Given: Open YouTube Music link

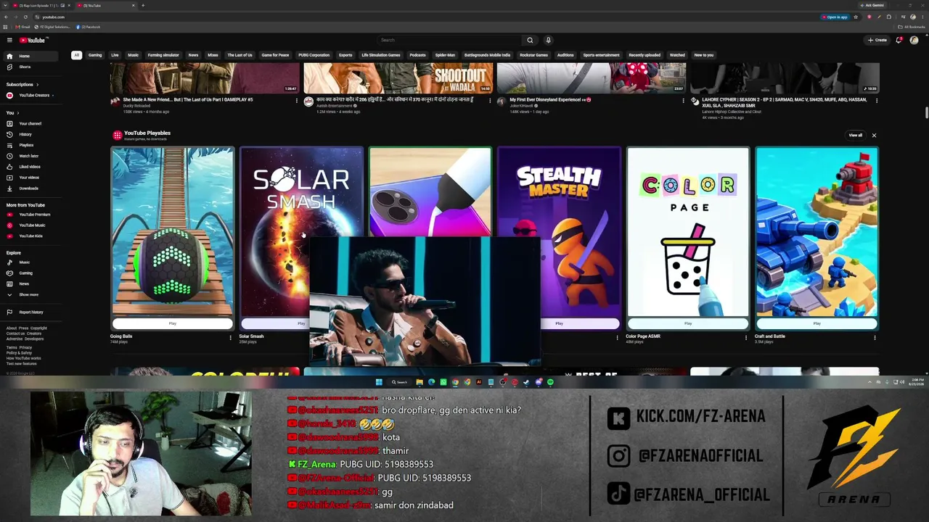Looking at the screenshot, I should pyautogui.click(x=32, y=225).
